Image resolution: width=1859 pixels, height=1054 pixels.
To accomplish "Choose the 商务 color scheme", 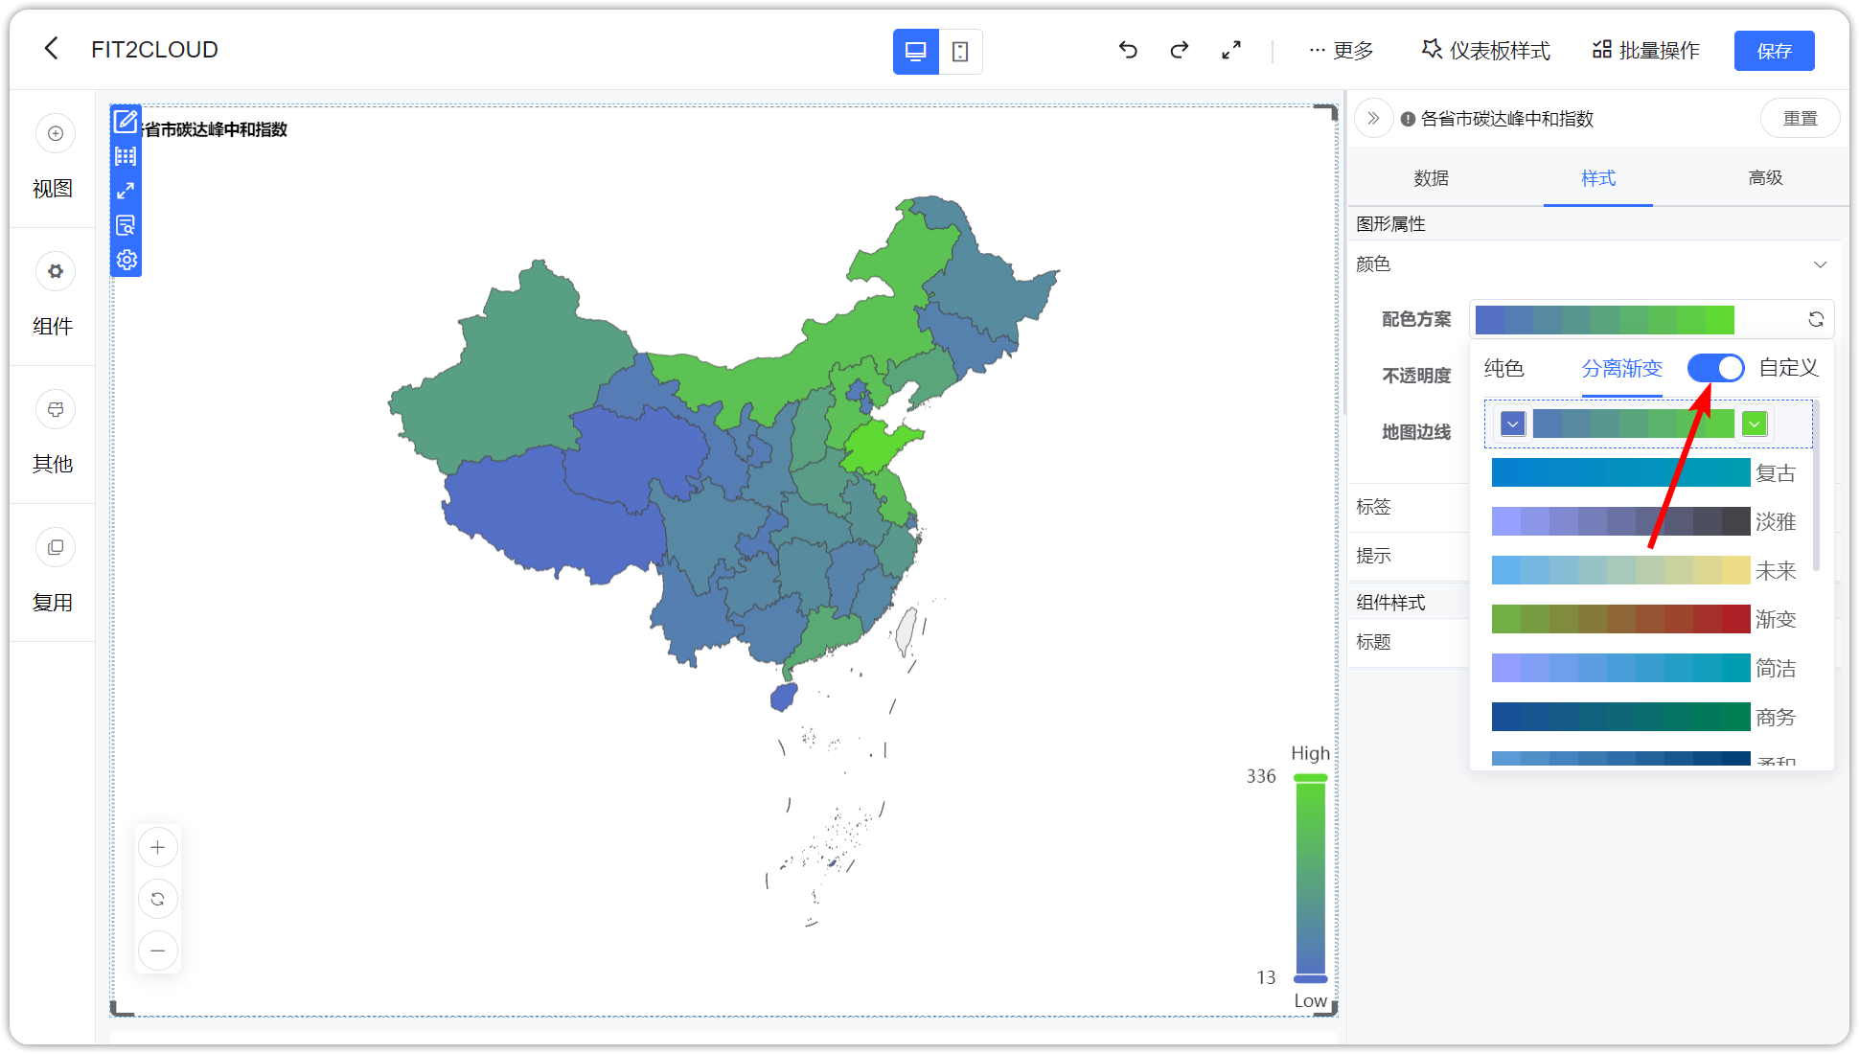I will click(x=1644, y=718).
